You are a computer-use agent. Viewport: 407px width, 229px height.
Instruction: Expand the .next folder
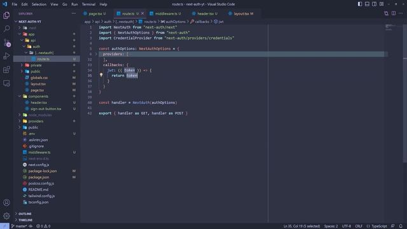tap(20, 28)
